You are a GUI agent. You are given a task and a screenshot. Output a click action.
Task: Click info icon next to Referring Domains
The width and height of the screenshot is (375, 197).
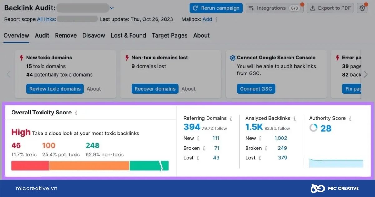pos(231,119)
